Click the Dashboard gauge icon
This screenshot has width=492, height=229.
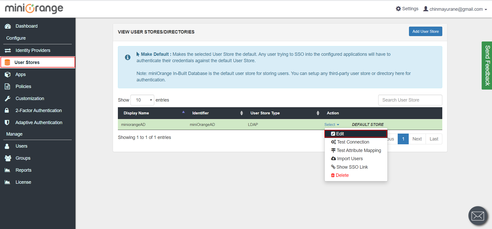[x=8, y=26]
